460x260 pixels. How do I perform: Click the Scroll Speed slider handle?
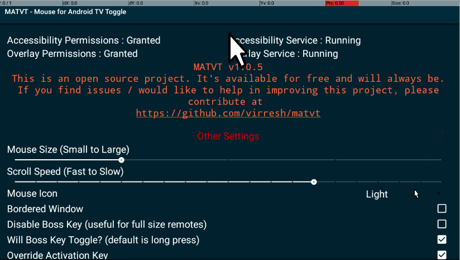314,181
